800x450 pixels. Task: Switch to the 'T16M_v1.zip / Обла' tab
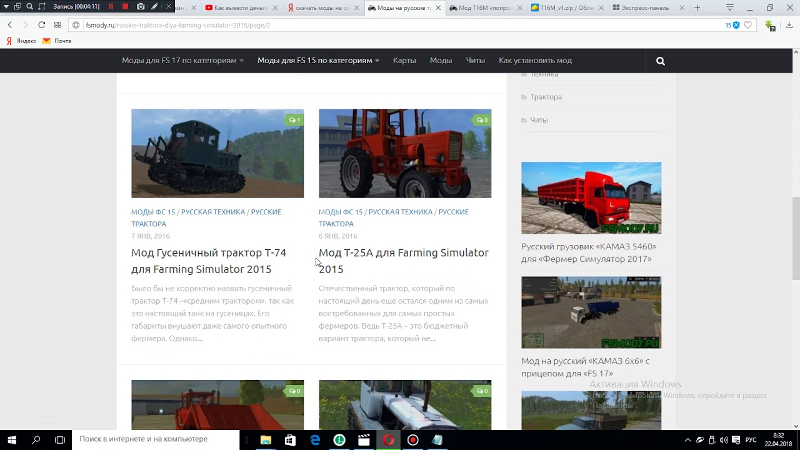pos(567,8)
